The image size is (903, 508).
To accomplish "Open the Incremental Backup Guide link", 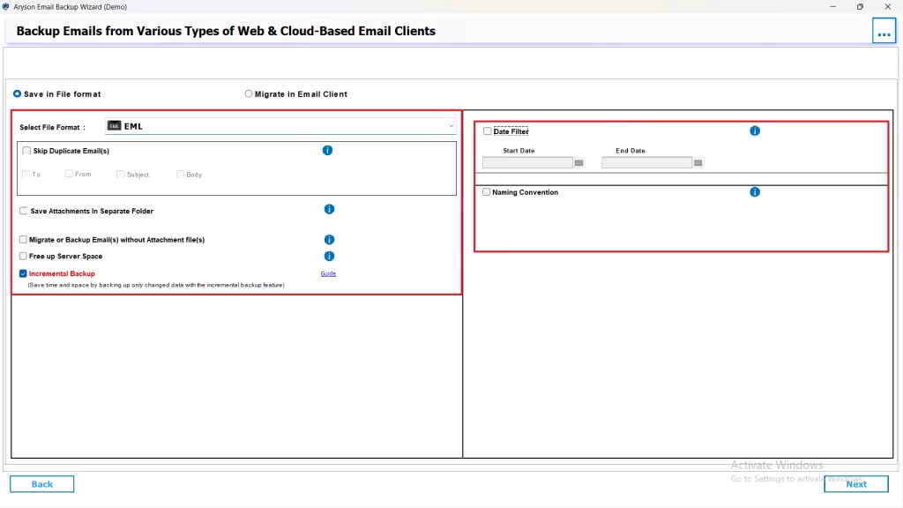I will (328, 274).
